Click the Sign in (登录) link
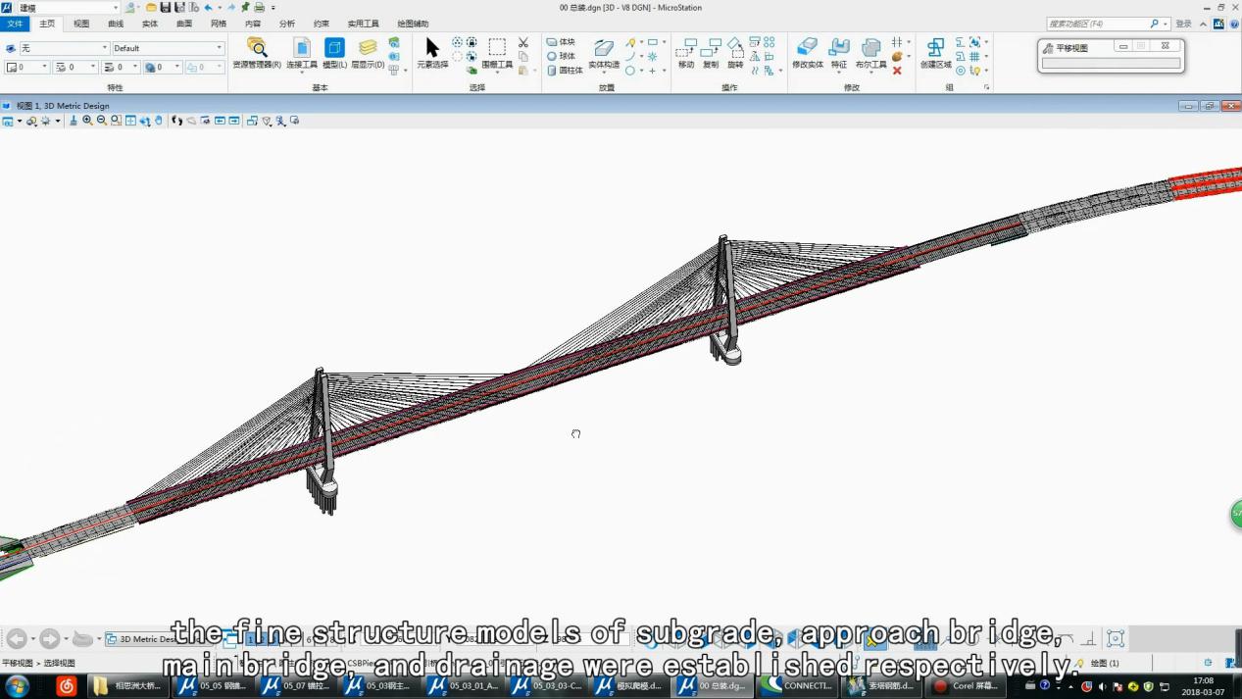This screenshot has height=699, width=1242. (1183, 24)
